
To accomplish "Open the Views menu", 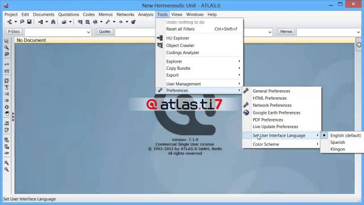I will [177, 14].
